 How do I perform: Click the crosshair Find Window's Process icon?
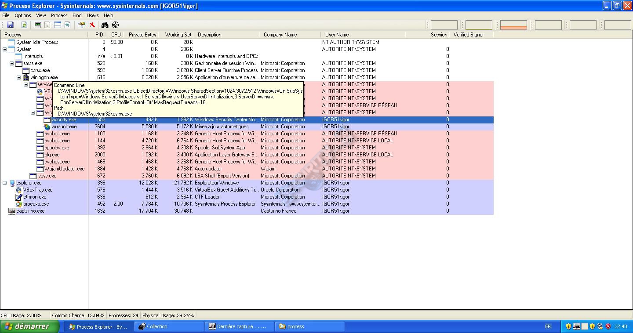pyautogui.click(x=115, y=25)
